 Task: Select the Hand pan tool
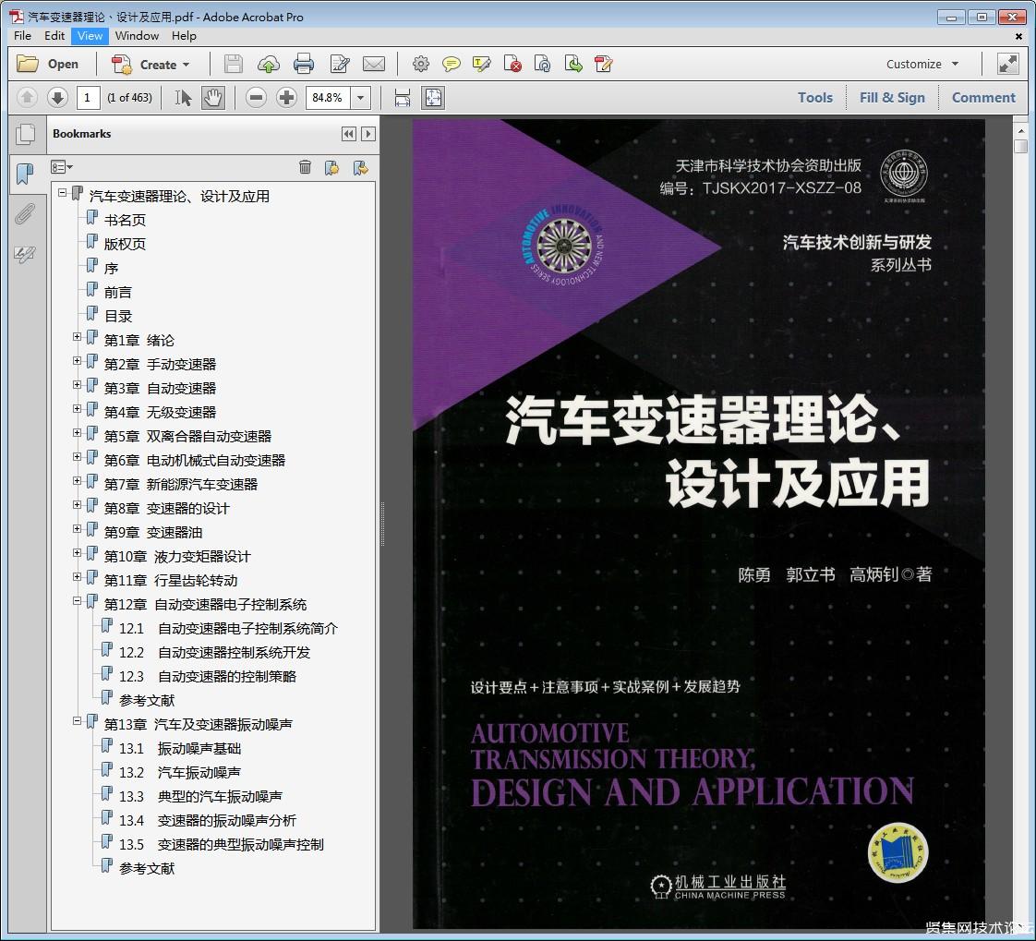pos(212,97)
